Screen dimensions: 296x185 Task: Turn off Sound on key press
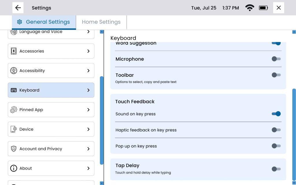coord(276,114)
